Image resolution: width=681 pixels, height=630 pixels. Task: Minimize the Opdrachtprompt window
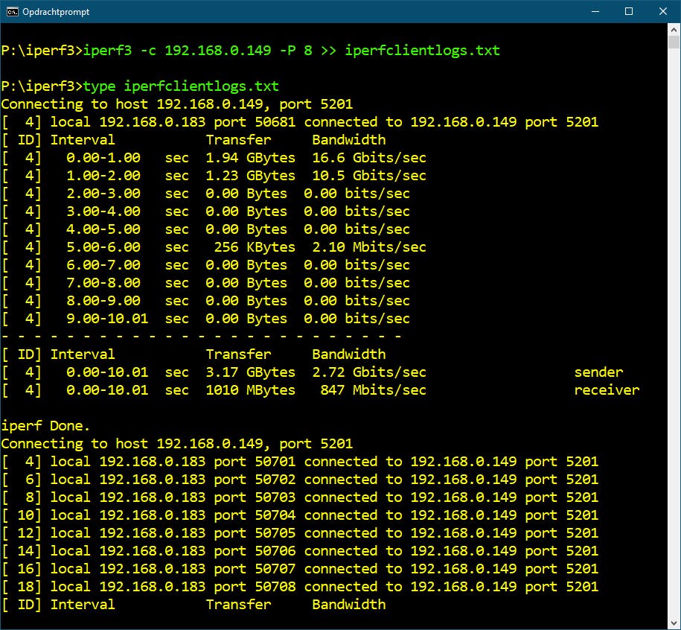pos(595,11)
